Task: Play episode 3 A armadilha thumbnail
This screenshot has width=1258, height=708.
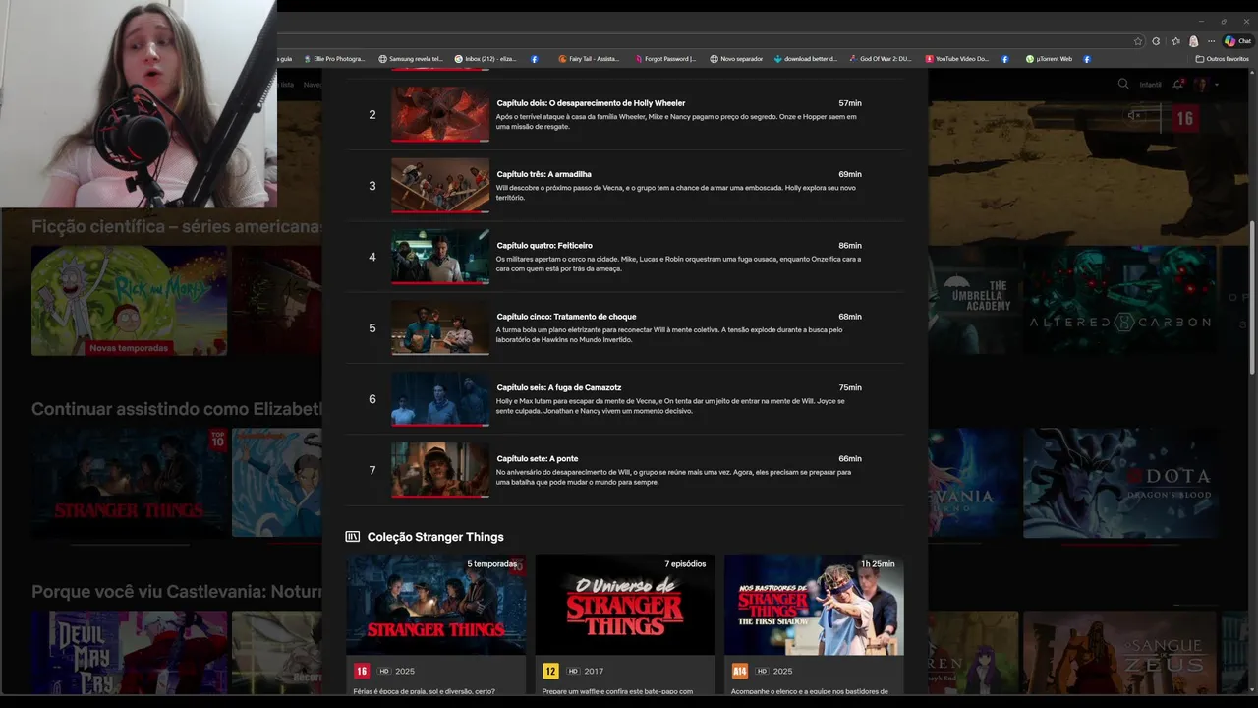Action: [x=440, y=186]
